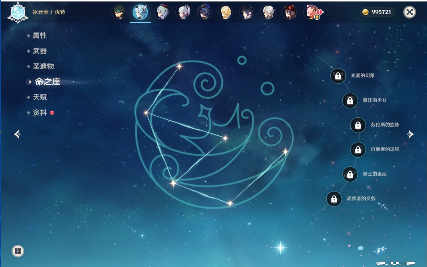Click the Mora balance 995721

point(381,12)
